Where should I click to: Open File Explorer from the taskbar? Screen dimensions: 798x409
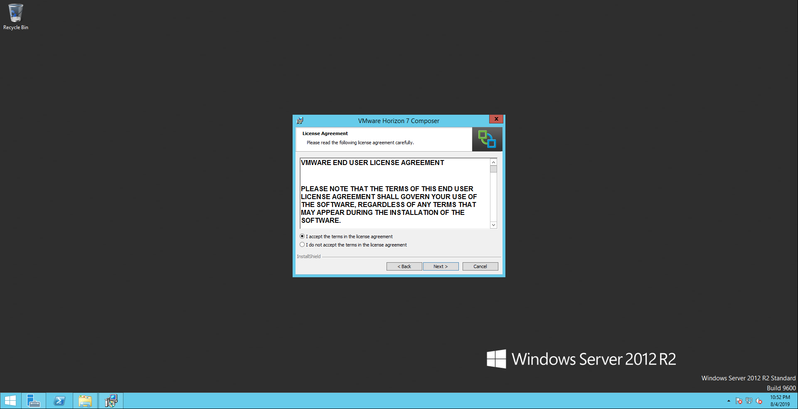coord(85,401)
